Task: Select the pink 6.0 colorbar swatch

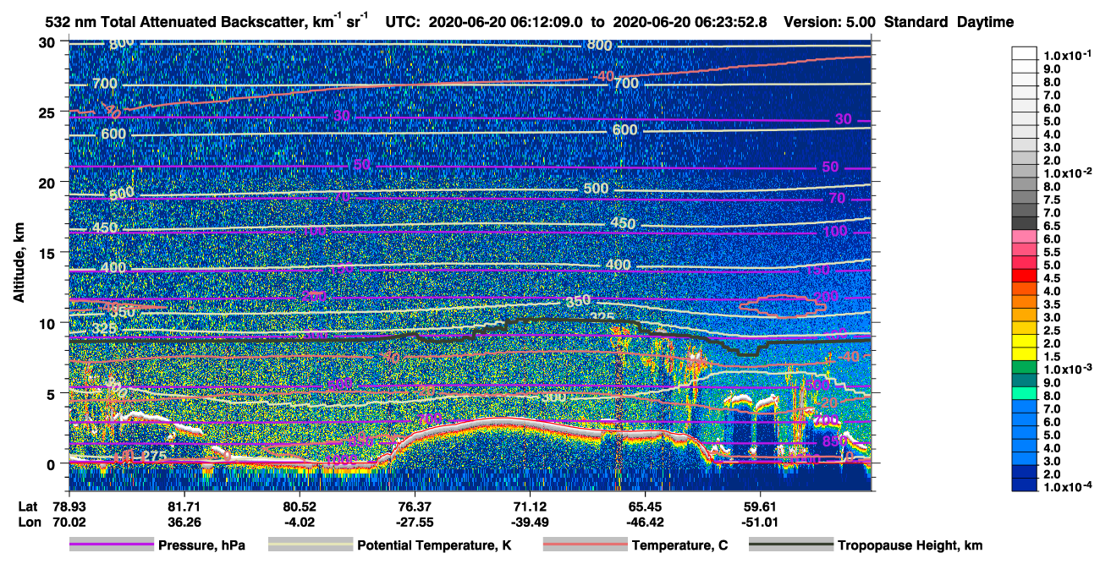Action: tap(1025, 238)
